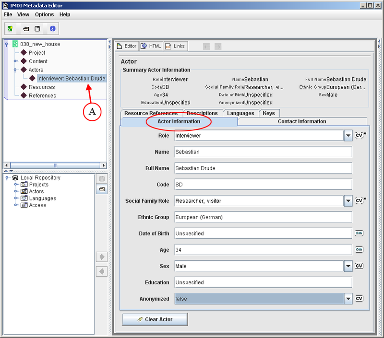The image size is (384, 338).
Task: Click the session icon beside 030_new_house
Action: [15, 44]
